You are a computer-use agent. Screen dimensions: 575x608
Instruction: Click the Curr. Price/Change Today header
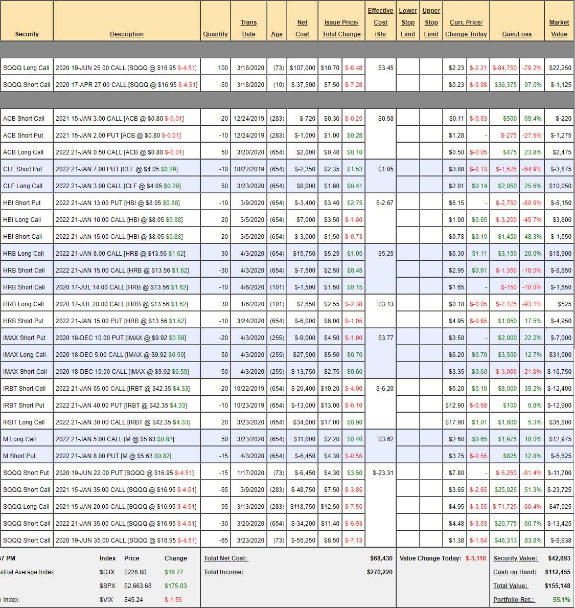[466, 28]
